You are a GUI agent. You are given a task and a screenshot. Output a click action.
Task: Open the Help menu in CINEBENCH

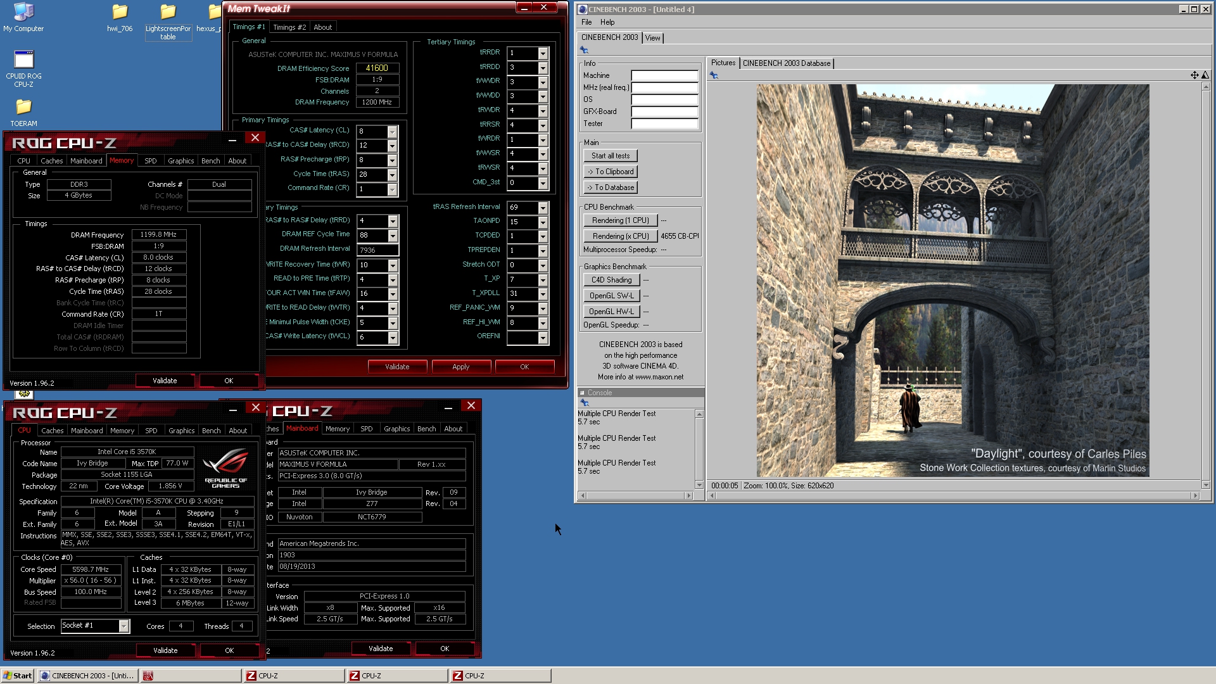607,22
